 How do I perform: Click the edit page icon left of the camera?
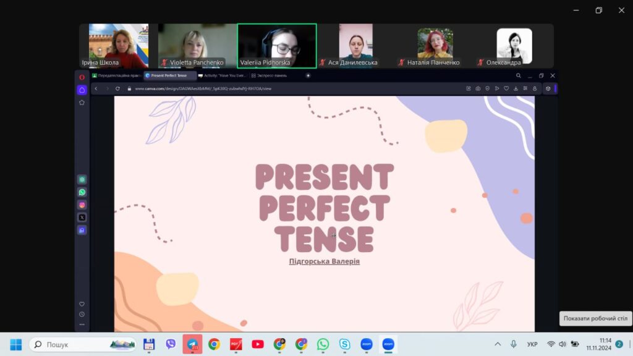pos(469,88)
